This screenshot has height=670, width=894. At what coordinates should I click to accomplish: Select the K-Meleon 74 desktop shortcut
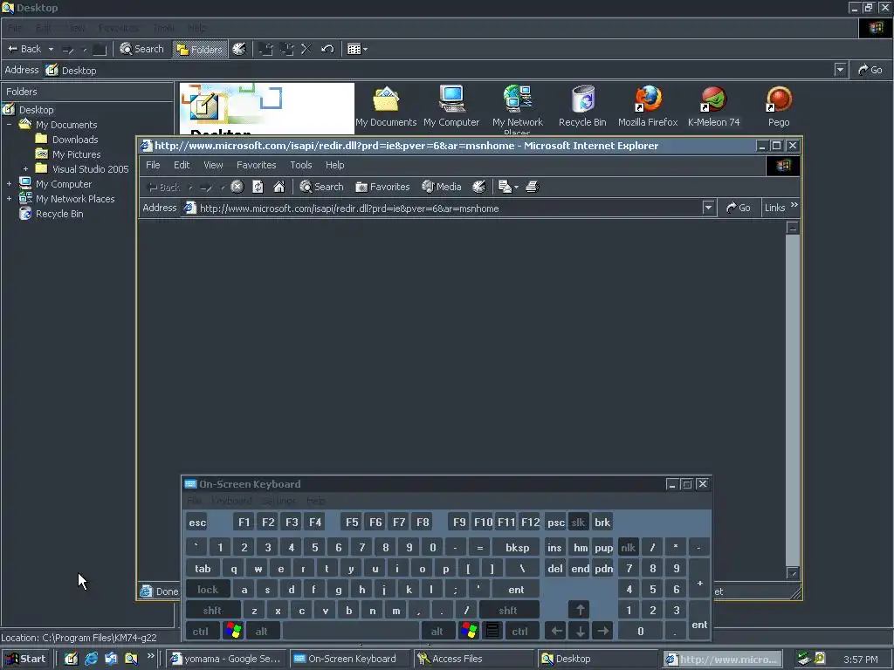(713, 106)
